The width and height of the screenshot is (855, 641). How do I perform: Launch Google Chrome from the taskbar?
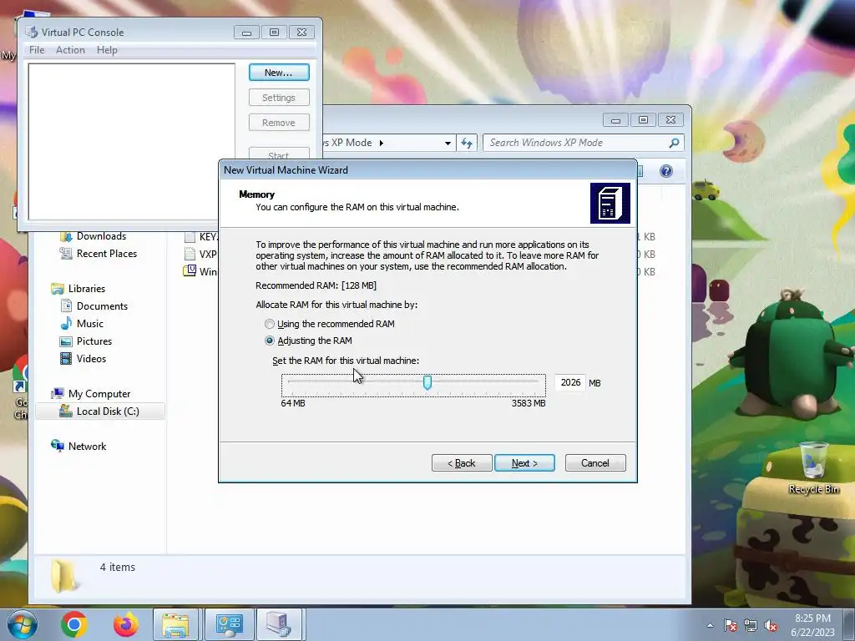pyautogui.click(x=74, y=624)
